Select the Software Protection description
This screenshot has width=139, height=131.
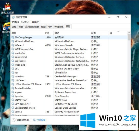point(65,92)
